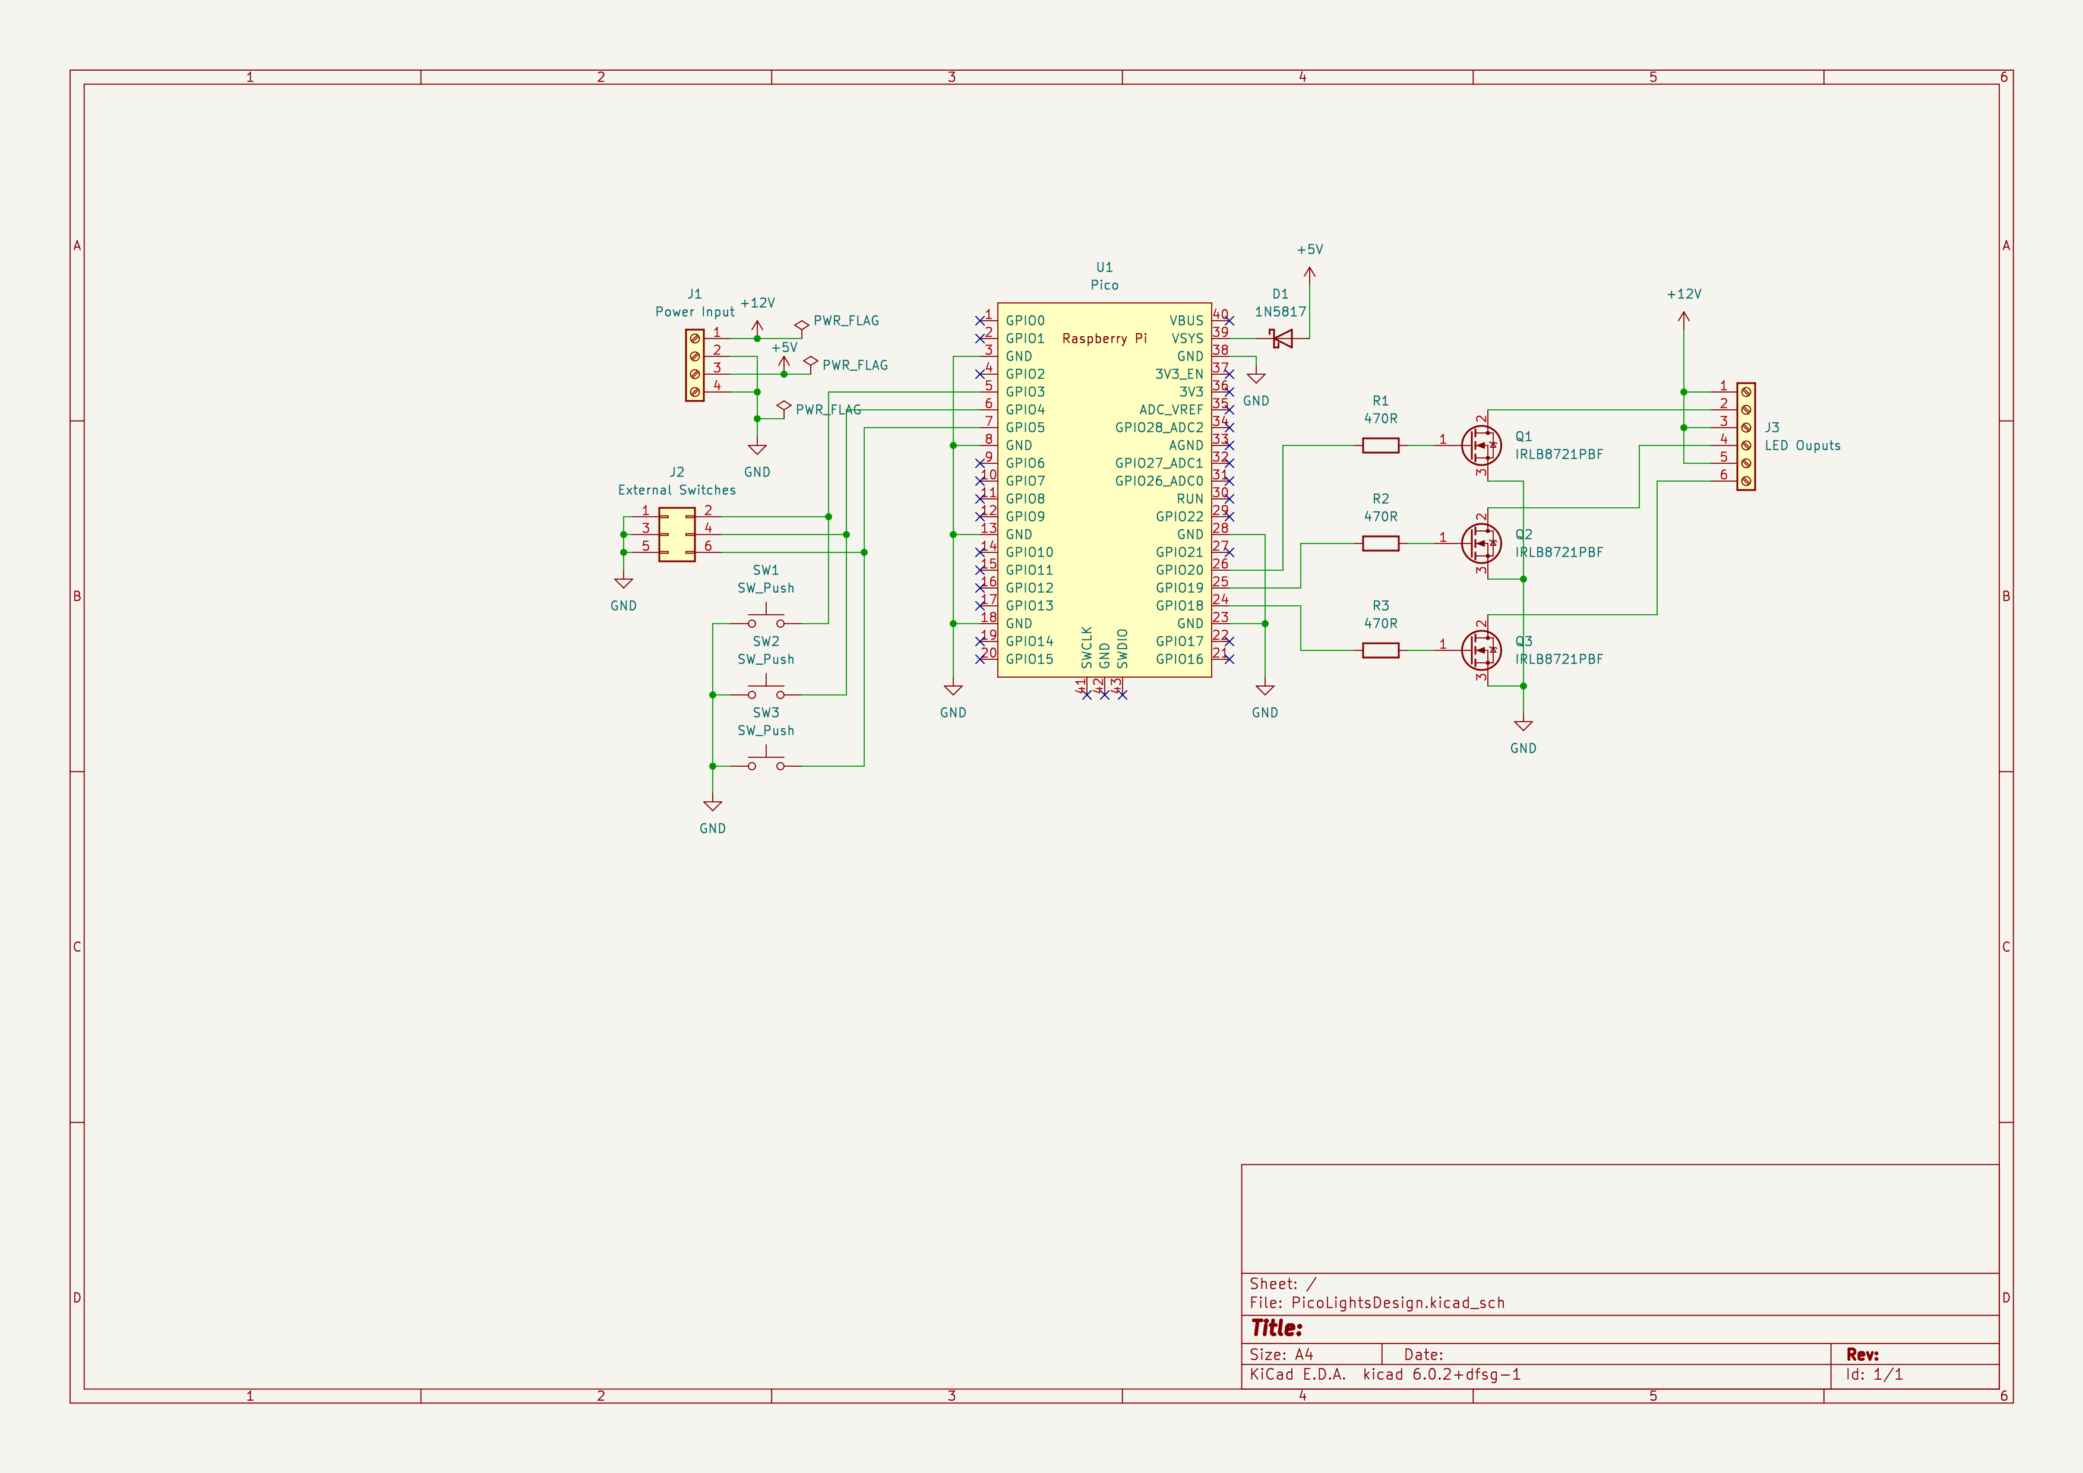Click the 'GPIO20' pin label
This screenshot has height=1473, width=2083.
coord(1180,570)
